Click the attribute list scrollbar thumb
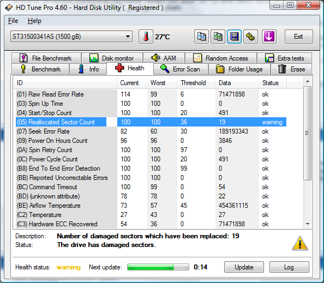Screen dimensions: 324x283 point(307,133)
